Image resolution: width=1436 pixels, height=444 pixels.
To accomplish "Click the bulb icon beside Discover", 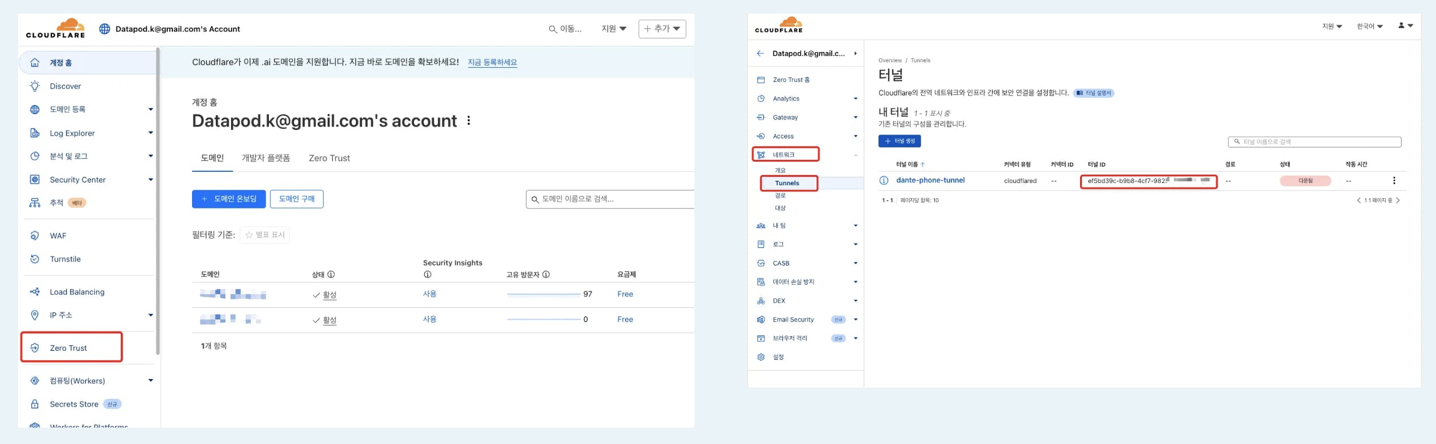I will coord(35,86).
